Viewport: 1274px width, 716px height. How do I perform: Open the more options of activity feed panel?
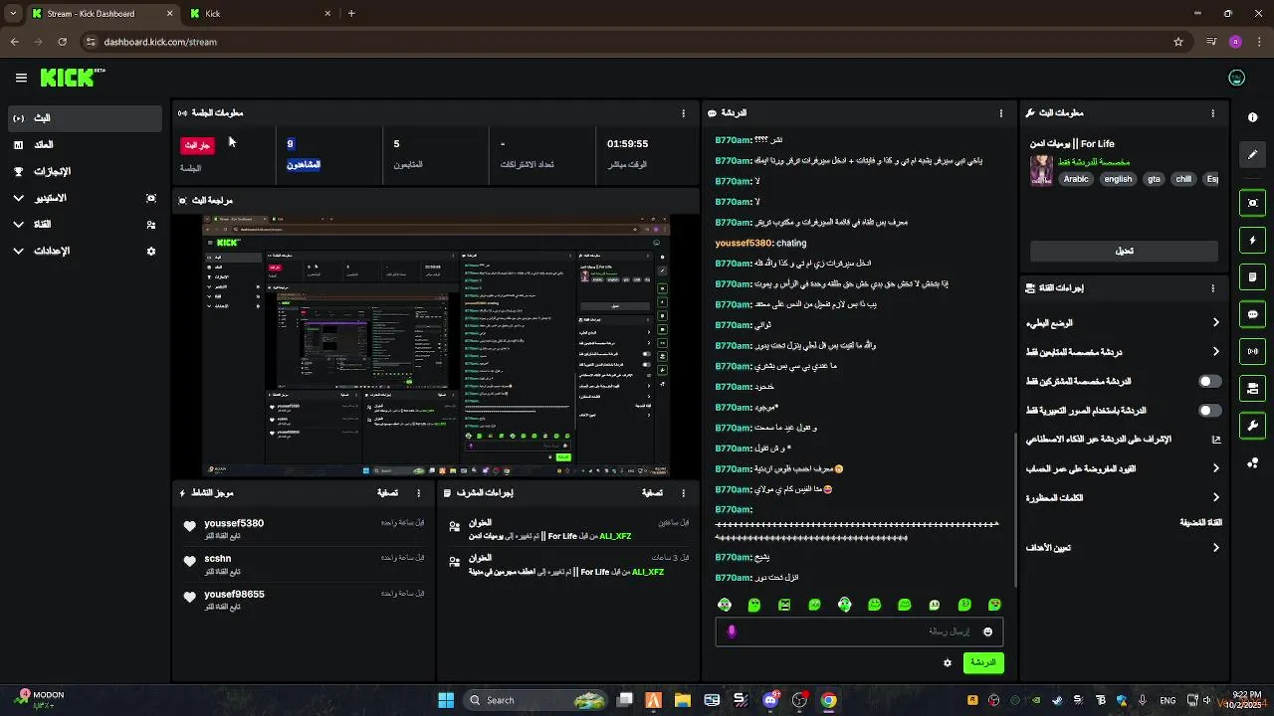(418, 493)
